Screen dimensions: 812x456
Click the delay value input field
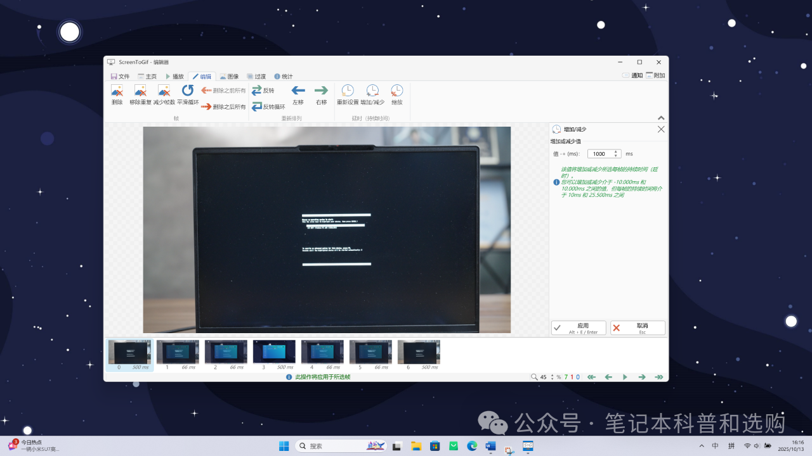(599, 154)
